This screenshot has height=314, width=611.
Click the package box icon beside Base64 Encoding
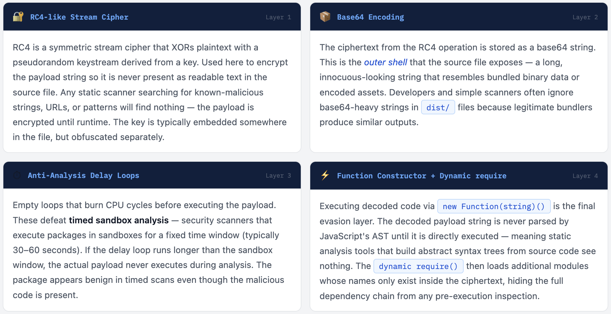(x=325, y=17)
